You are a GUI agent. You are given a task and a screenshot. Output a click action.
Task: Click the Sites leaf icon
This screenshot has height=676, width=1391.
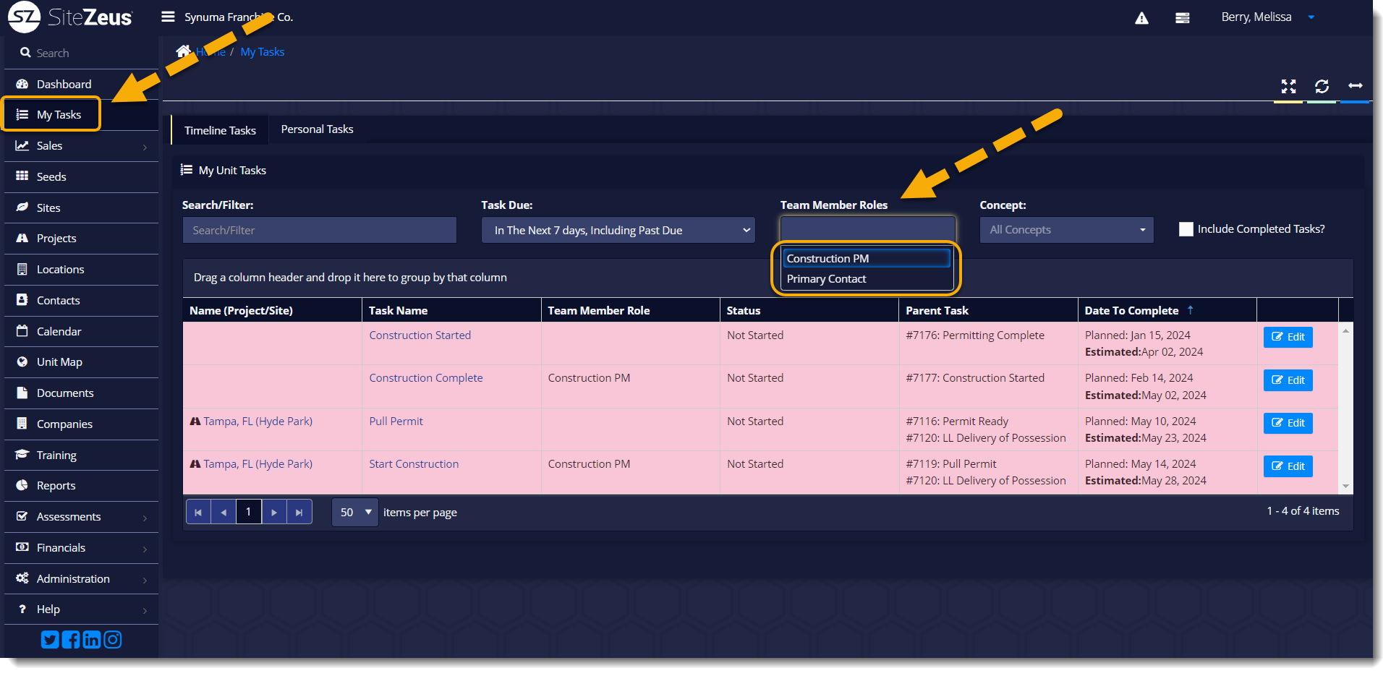tap(22, 207)
